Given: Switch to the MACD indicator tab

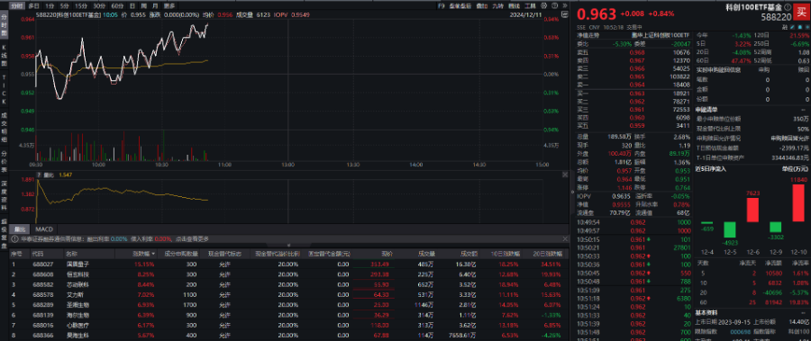Looking at the screenshot, I should pyautogui.click(x=44, y=229).
